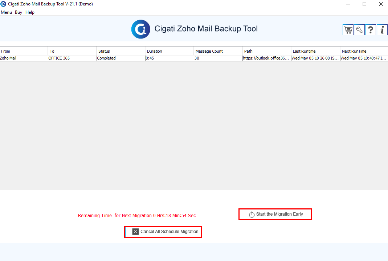Image resolution: width=388 pixels, height=261 pixels.
Task: Click the Cigati Zoho Mail Backup Tool heading
Action: [x=206, y=29]
